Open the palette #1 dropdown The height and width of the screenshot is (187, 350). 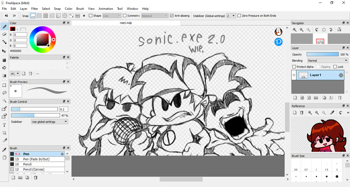click(15, 74)
